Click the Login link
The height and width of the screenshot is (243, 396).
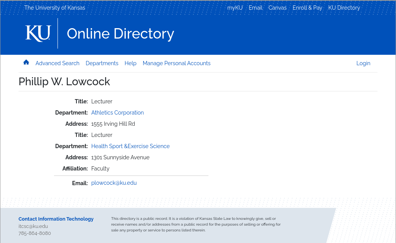click(x=363, y=63)
